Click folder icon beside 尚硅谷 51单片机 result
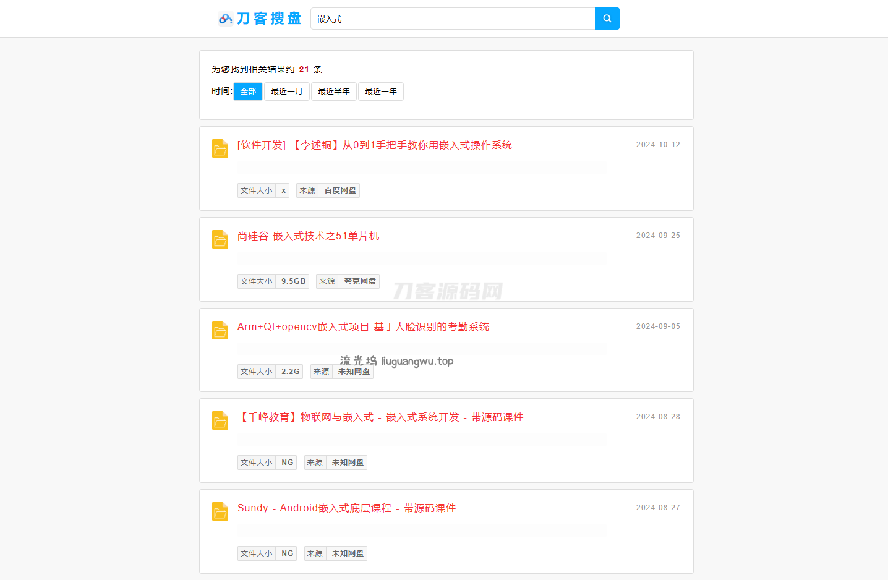 [220, 239]
